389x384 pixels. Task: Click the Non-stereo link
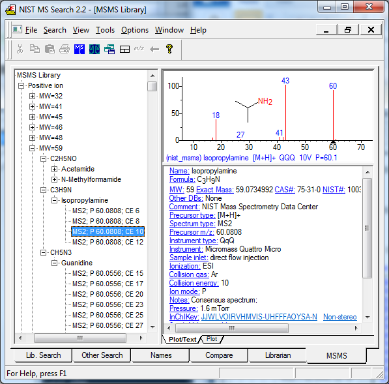click(340, 317)
